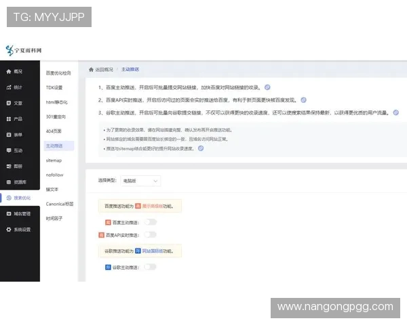Open 产品 via its grid icon
Viewport: 407px width, 325px height.
(x=9, y=119)
